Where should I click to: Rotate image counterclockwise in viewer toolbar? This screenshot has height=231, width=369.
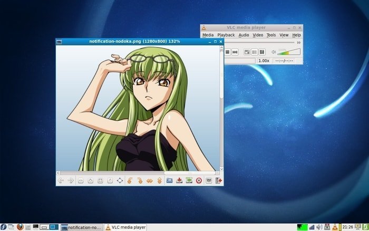tap(130, 180)
